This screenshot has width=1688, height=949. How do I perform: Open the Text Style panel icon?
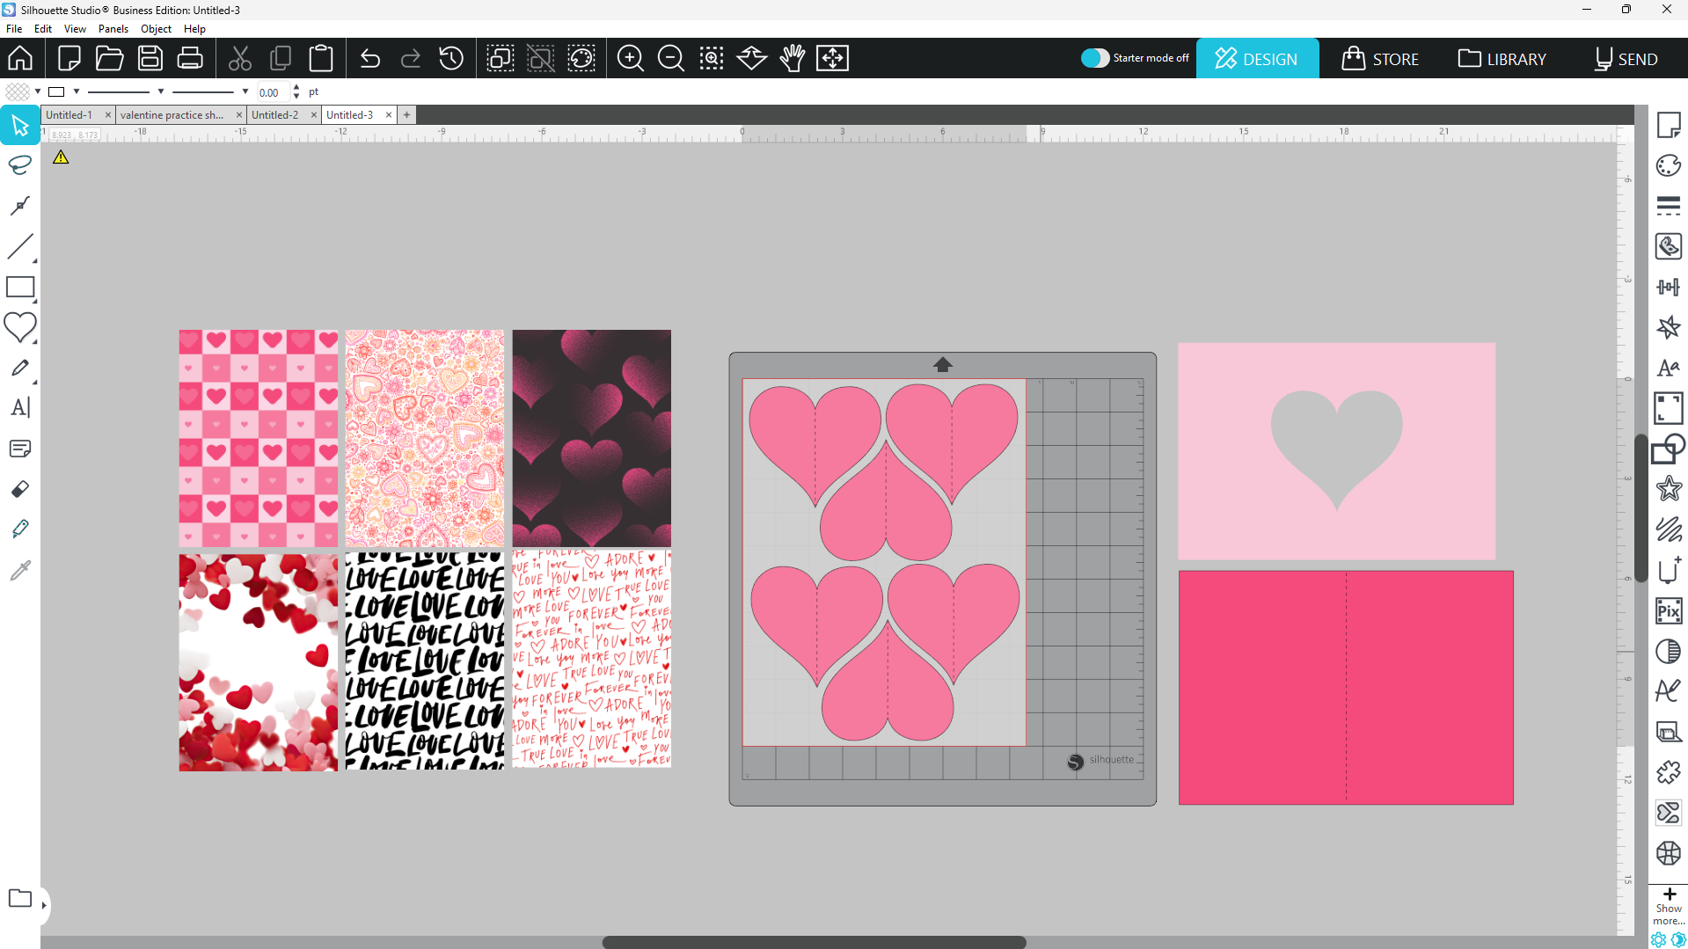(1668, 368)
